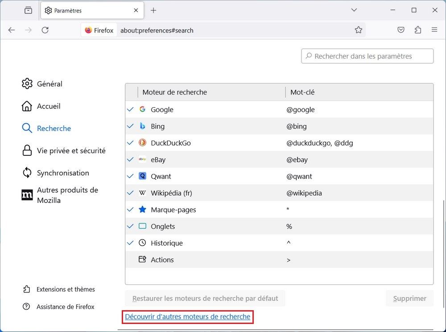The height and width of the screenshot is (332, 446).
Task: Go back with the back arrow
Action: pos(12,30)
